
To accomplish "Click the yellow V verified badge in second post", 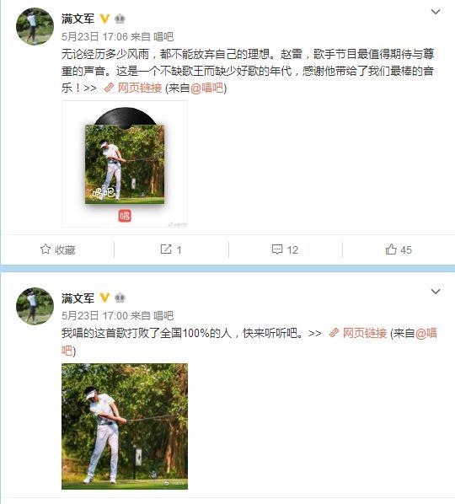I will [104, 298].
